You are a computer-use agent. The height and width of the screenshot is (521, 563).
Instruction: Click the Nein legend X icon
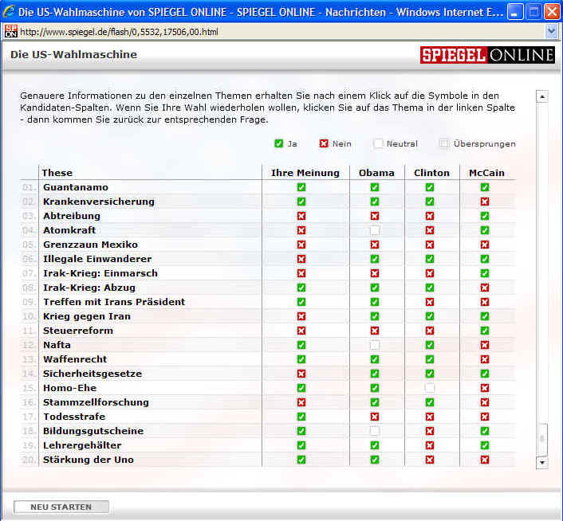pos(324,143)
